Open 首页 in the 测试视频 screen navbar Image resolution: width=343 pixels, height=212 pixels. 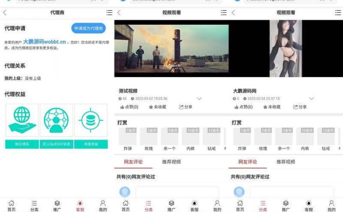click(x=126, y=206)
